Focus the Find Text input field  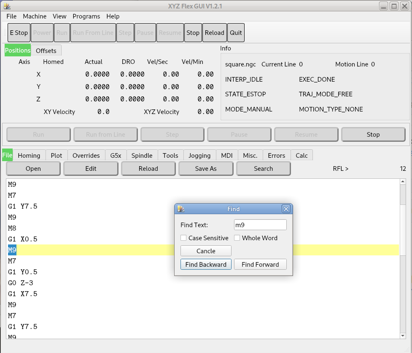[260, 225]
